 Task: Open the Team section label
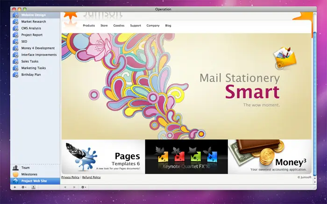coord(25,168)
